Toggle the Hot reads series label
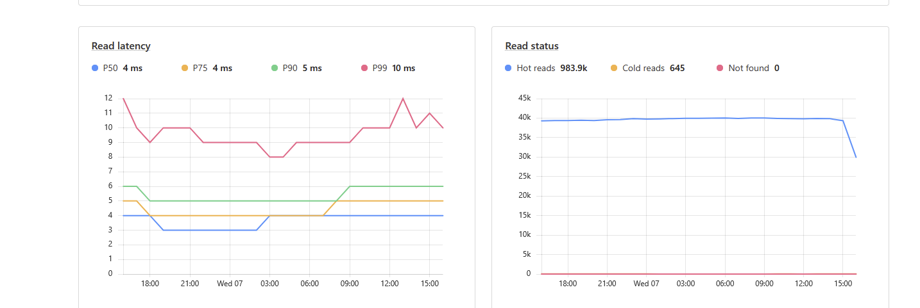This screenshot has width=920, height=308. [536, 68]
